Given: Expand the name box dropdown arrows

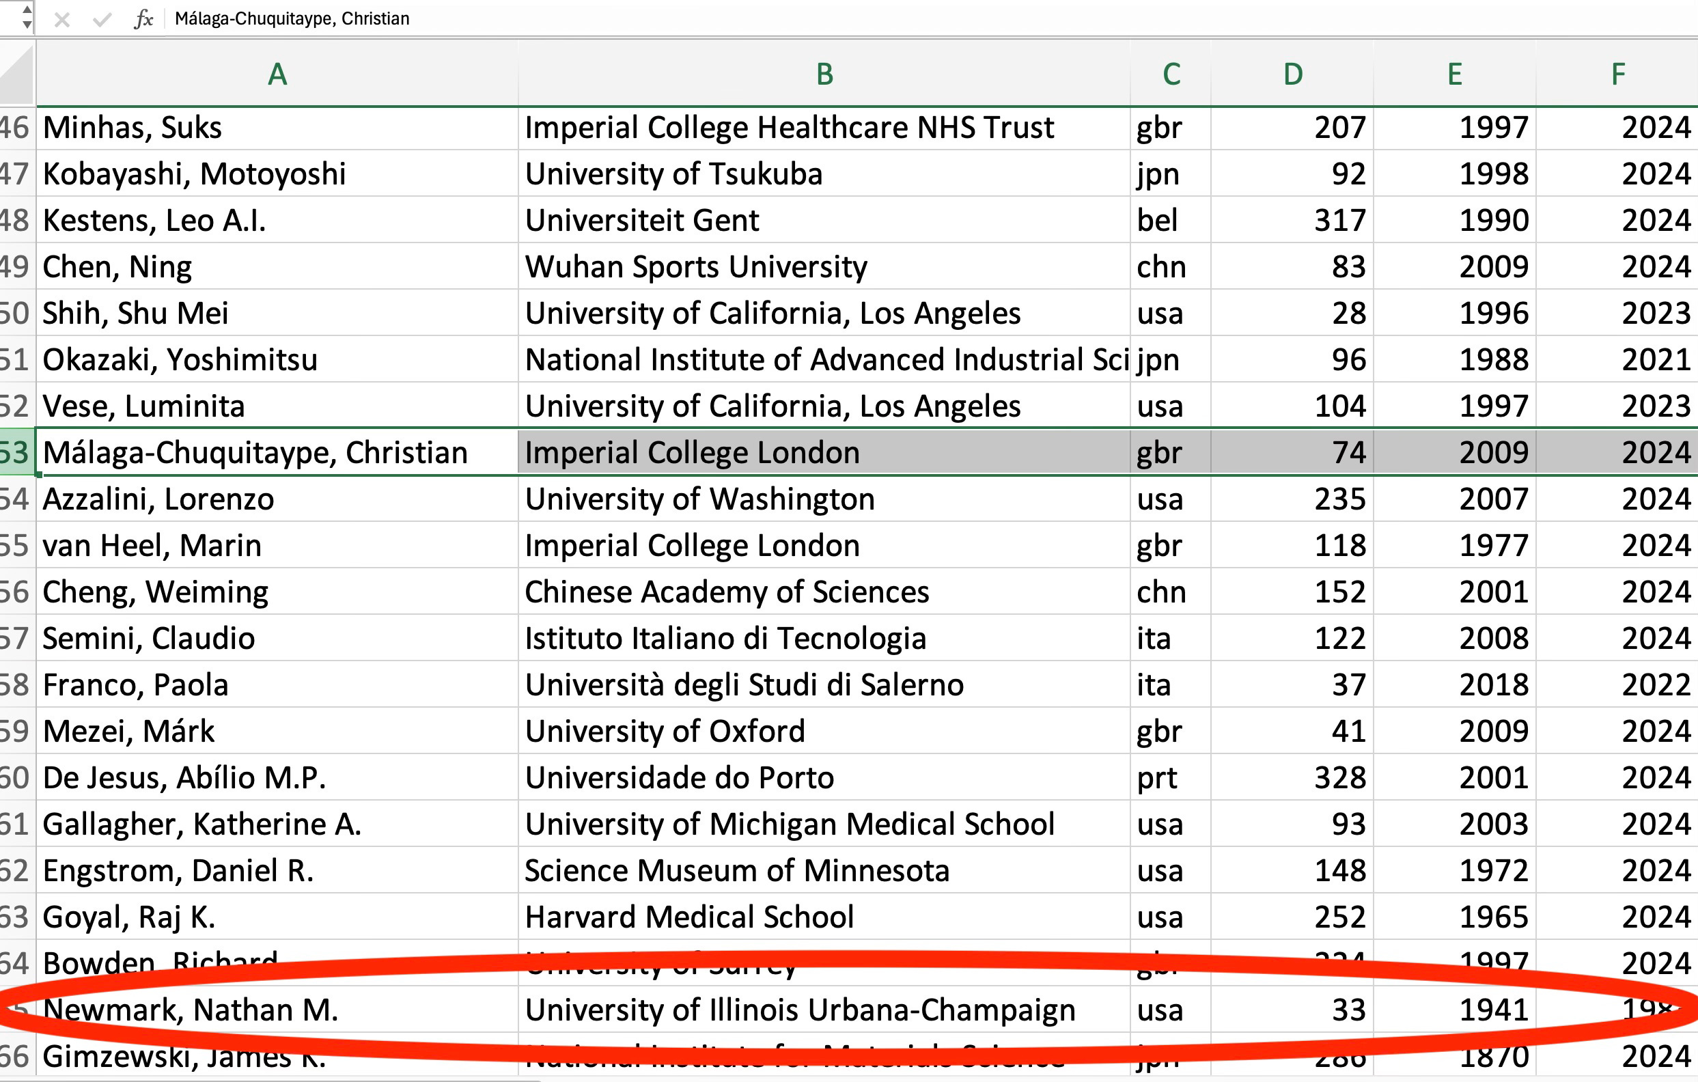Looking at the screenshot, I should point(26,17).
